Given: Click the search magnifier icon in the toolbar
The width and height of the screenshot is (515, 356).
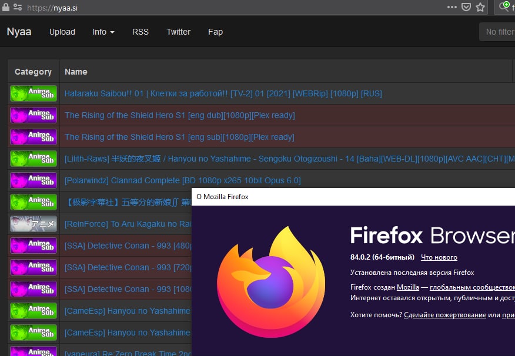Looking at the screenshot, I should coord(503,6).
